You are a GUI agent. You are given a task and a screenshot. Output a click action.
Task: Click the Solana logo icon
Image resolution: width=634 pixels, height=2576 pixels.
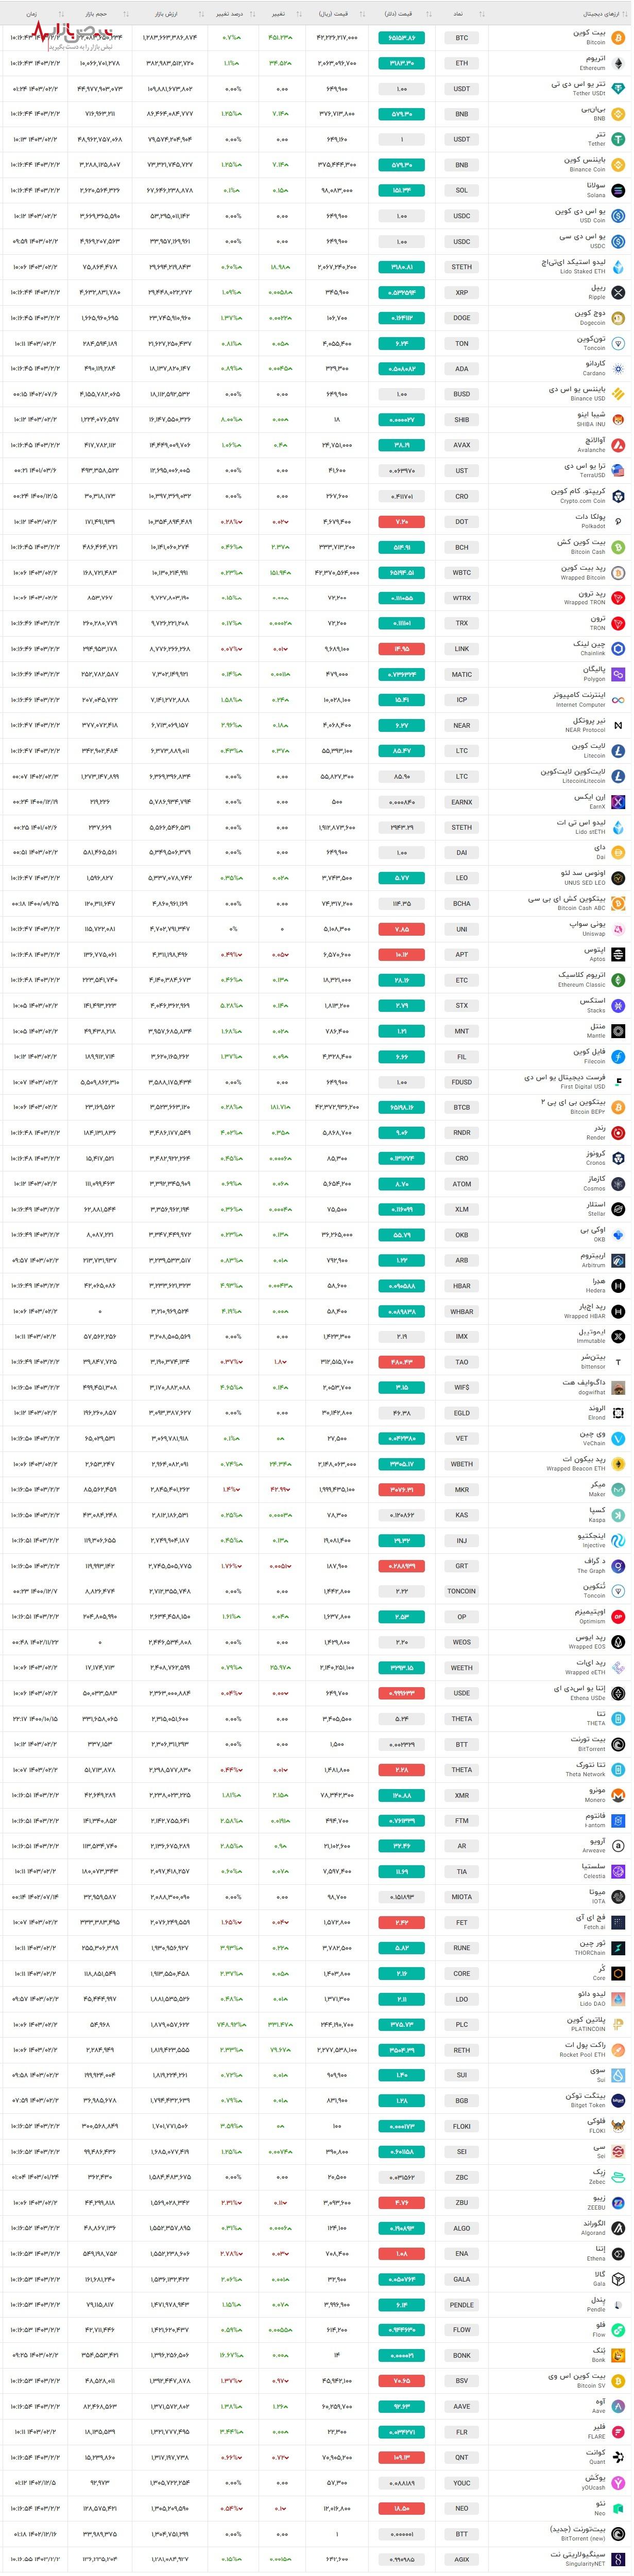click(x=618, y=191)
